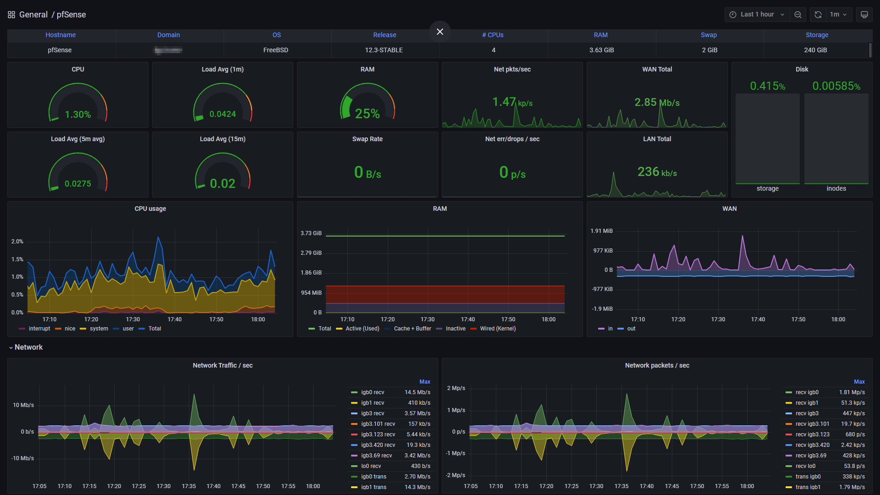Click the dashboards grid icon
The width and height of the screenshot is (880, 495).
click(x=11, y=15)
